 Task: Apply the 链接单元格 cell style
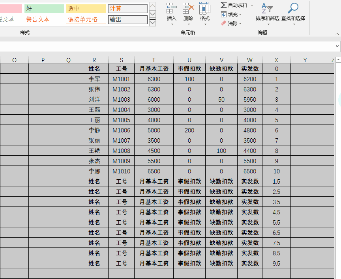point(86,20)
